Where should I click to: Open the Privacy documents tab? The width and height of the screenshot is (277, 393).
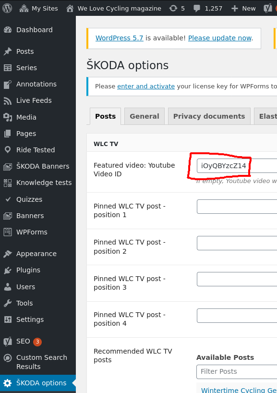[209, 116]
